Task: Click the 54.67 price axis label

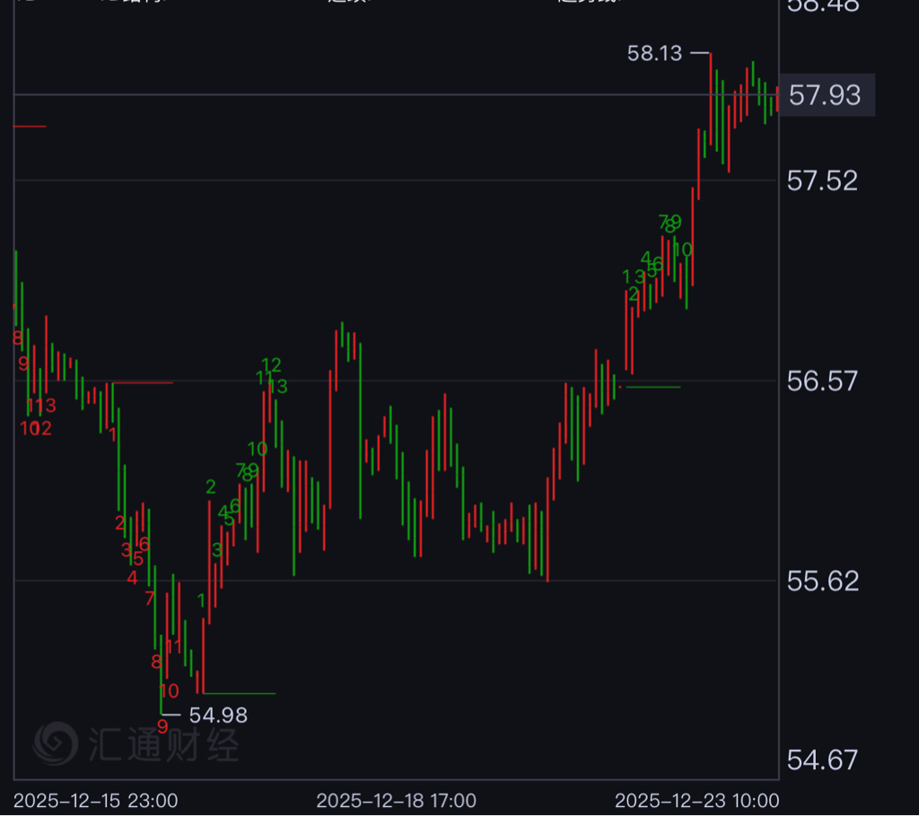Action: coord(822,760)
